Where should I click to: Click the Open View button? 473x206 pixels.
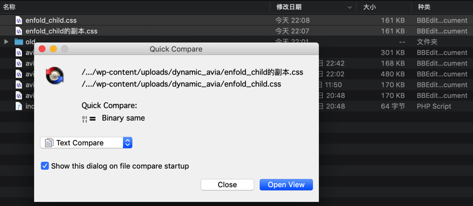click(286, 184)
